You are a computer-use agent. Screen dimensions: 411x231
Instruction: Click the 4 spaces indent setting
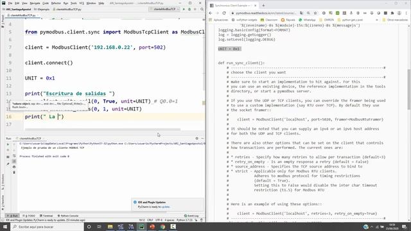coord(170,220)
